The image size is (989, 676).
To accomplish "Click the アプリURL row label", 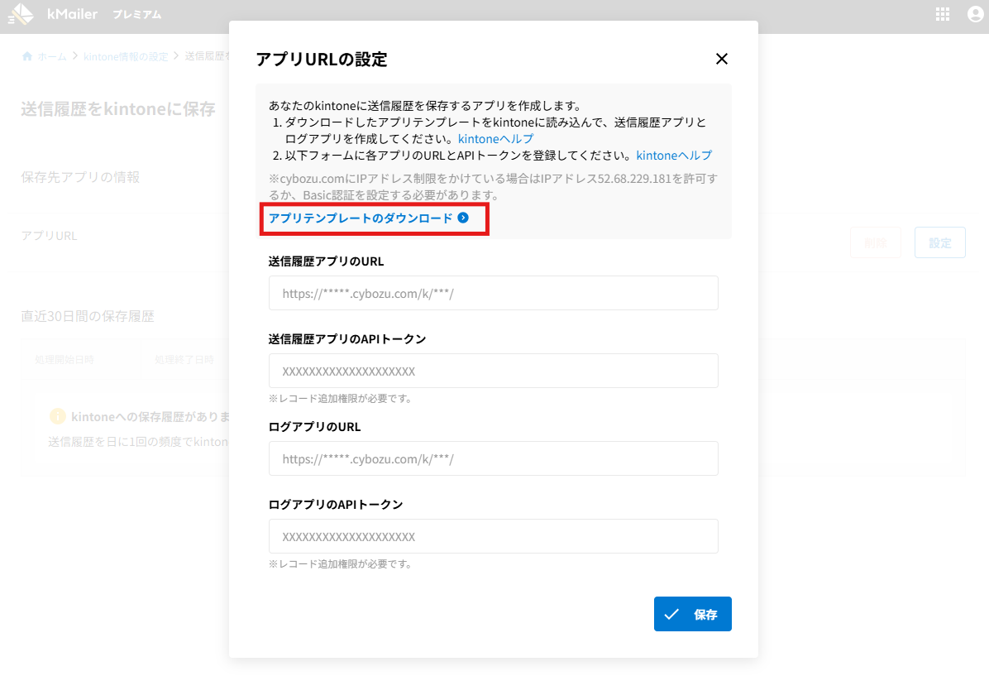I will click(49, 236).
